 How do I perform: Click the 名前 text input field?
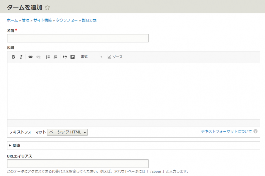point(78,38)
